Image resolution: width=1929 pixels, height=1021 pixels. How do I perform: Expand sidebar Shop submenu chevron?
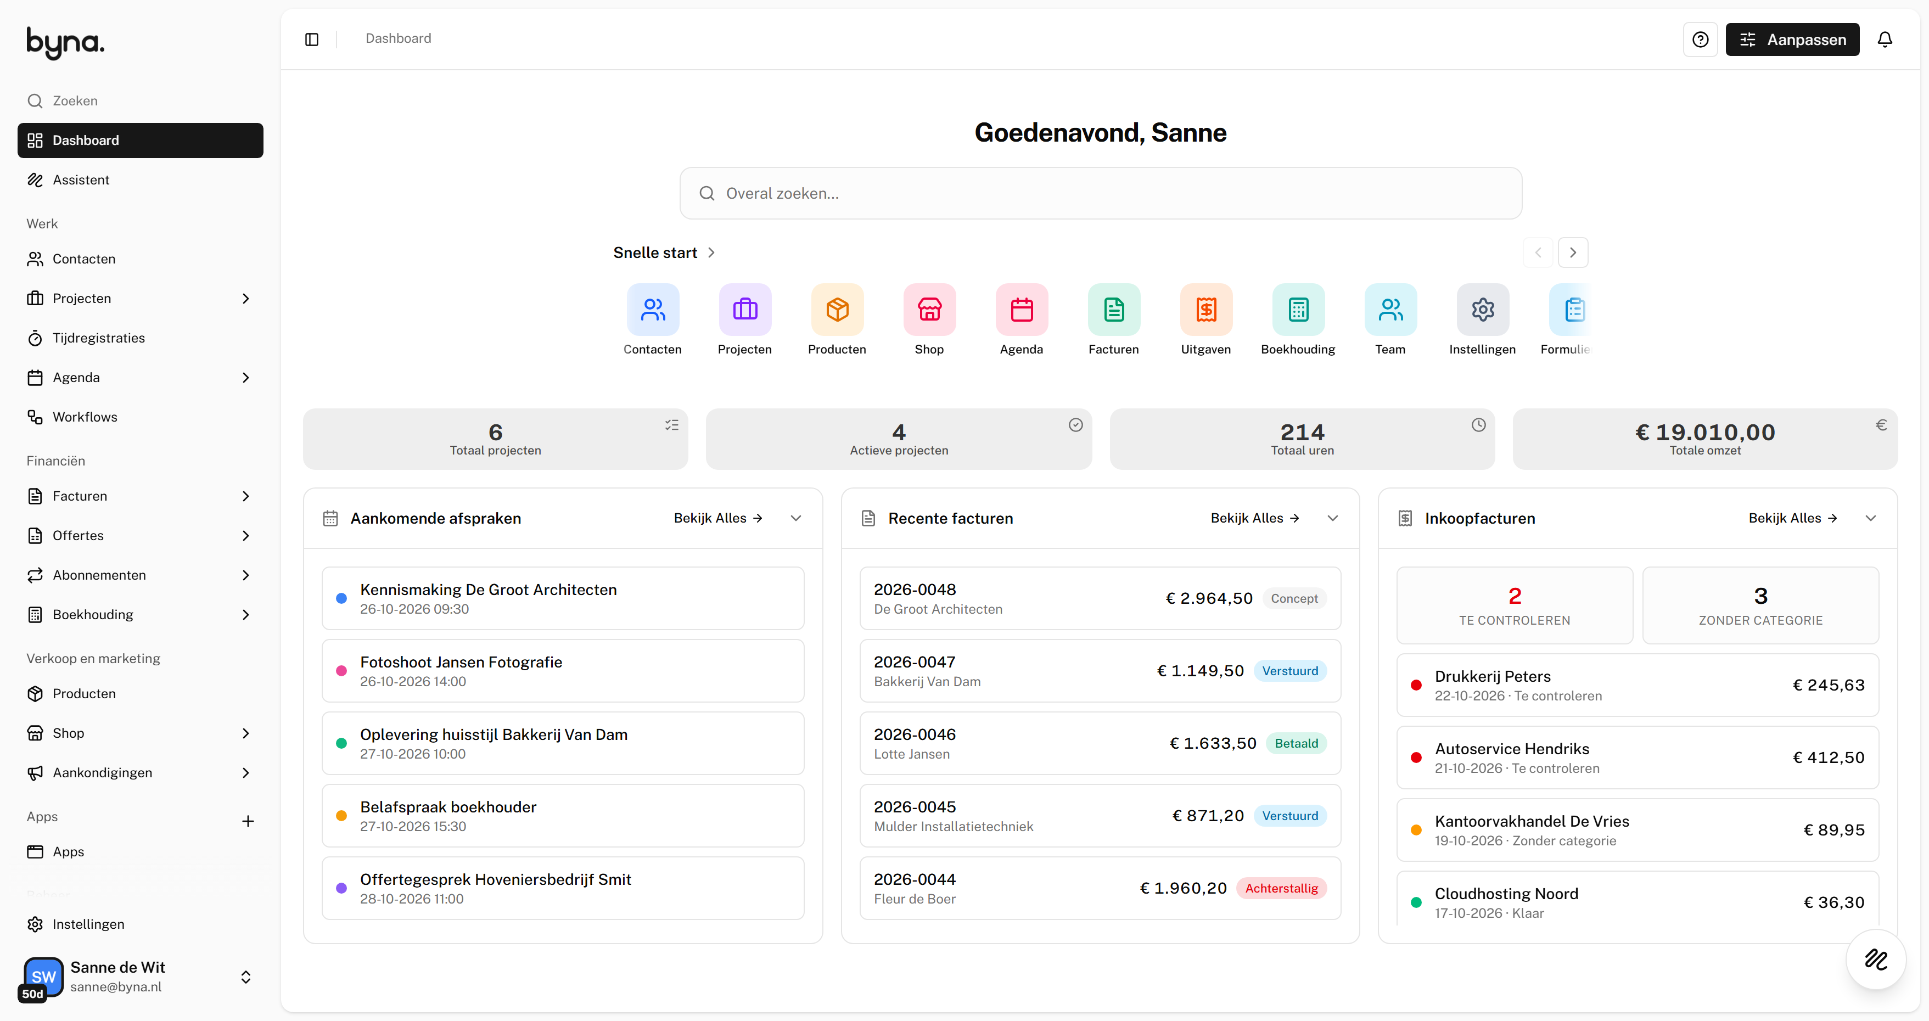coord(245,733)
